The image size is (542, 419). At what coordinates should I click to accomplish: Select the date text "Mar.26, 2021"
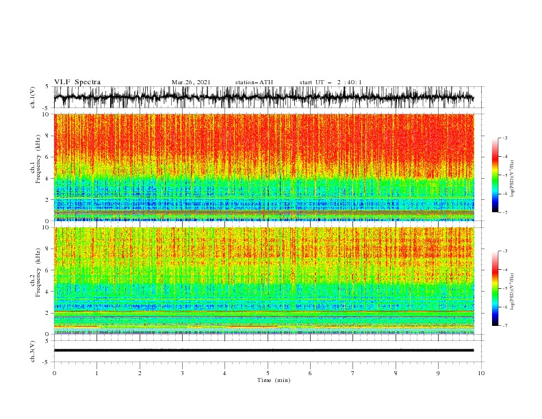tap(191, 82)
